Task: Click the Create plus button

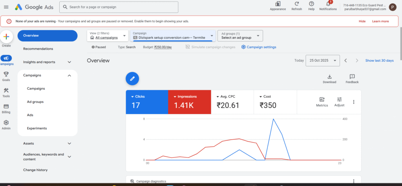Action: (6, 37)
